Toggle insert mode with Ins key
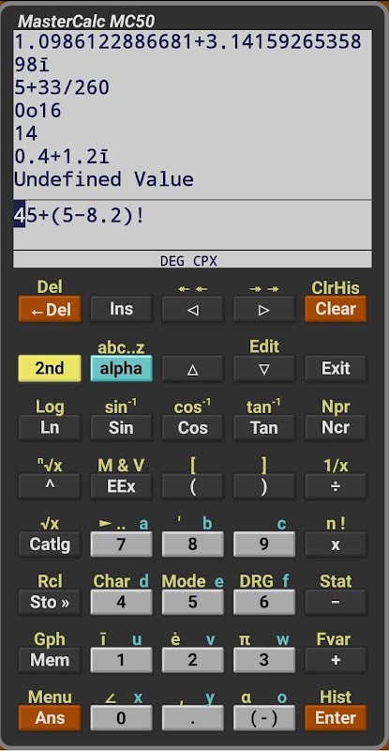This screenshot has height=751, width=389. (x=121, y=310)
